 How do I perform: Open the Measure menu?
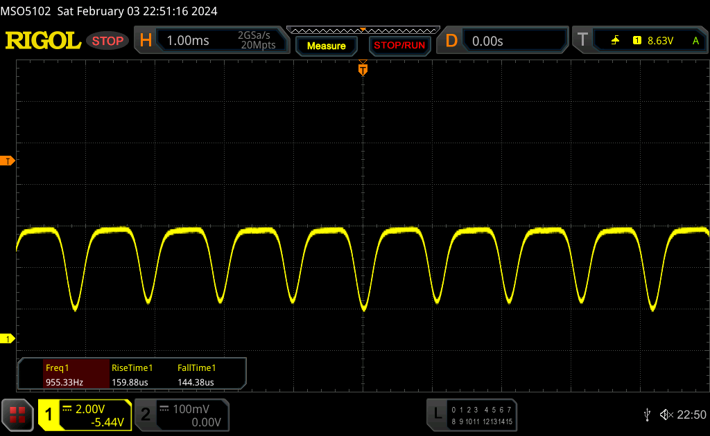pyautogui.click(x=326, y=46)
